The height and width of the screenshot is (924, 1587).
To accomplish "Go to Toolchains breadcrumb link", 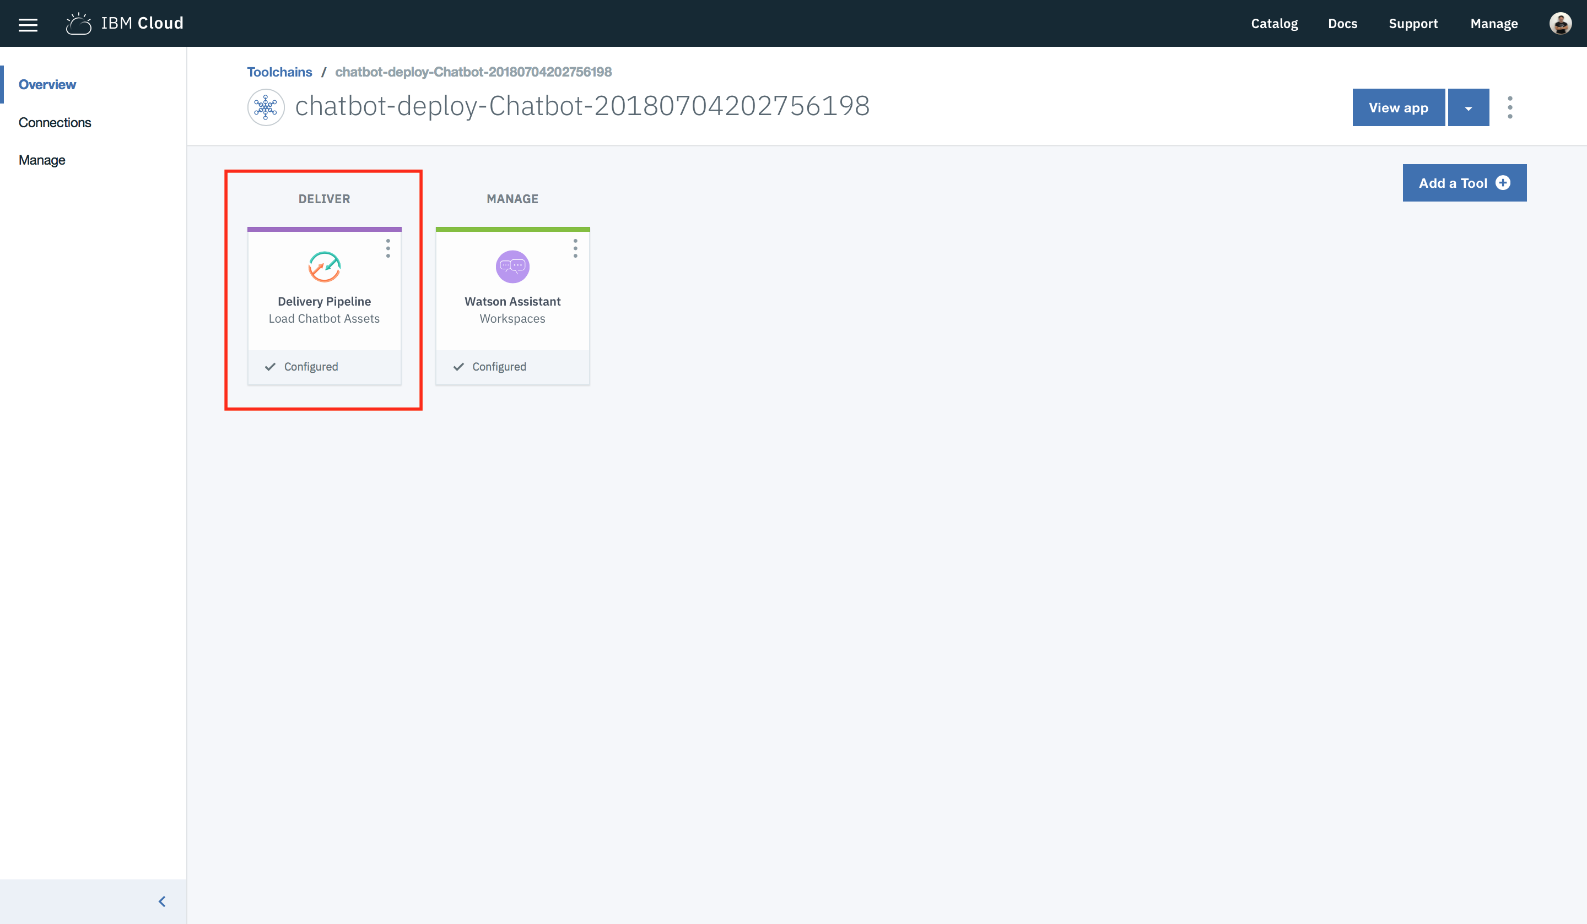I will point(279,72).
